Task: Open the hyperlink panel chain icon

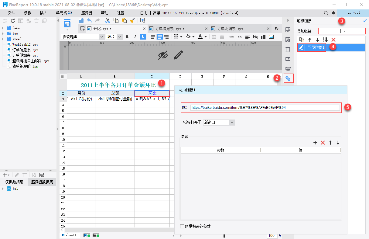Action: (x=288, y=78)
